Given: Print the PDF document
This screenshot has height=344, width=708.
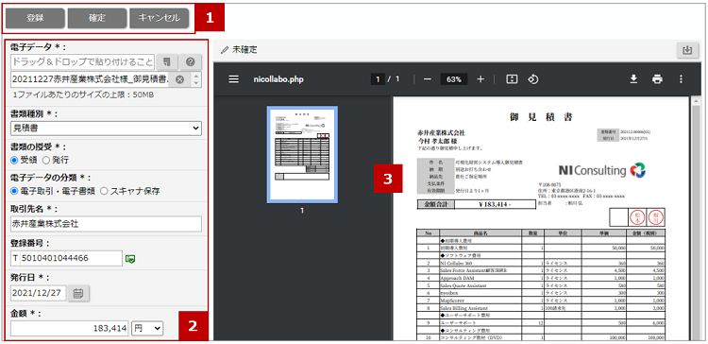Looking at the screenshot, I should coord(657,79).
